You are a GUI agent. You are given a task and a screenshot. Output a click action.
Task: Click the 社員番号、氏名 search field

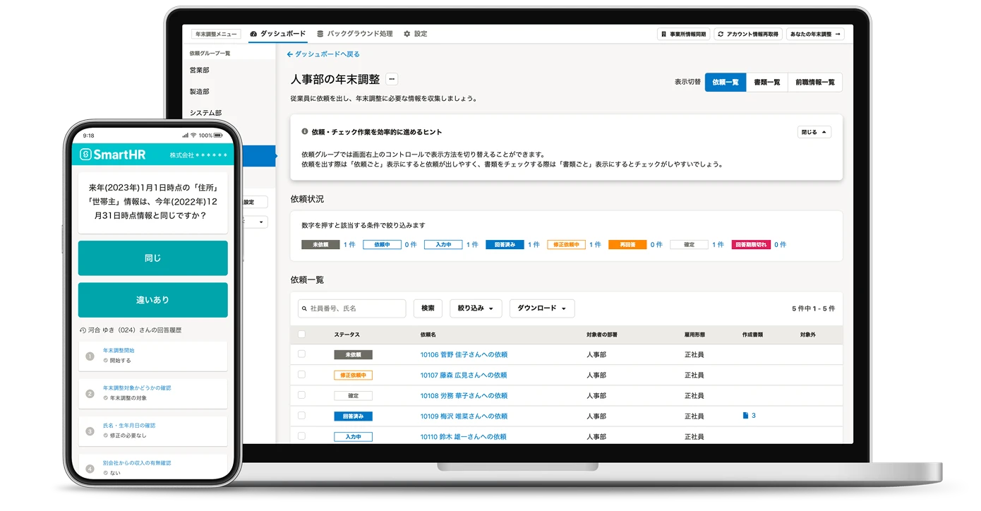click(x=352, y=308)
